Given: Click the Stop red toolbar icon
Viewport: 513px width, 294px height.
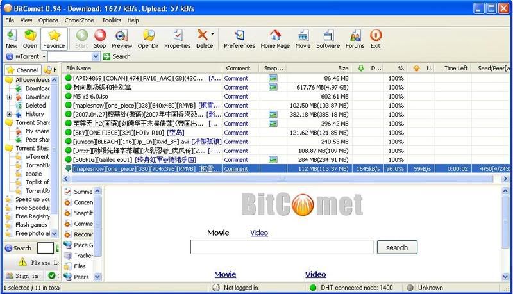Looking at the screenshot, I should [x=100, y=35].
